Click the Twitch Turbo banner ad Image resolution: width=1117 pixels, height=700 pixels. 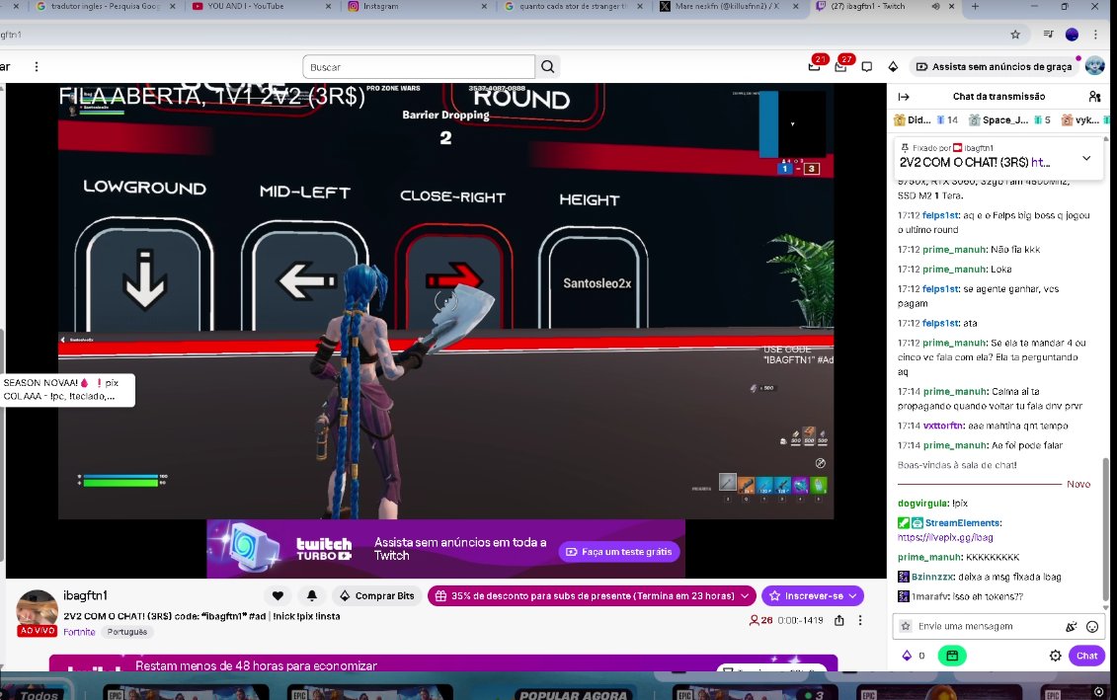446,548
